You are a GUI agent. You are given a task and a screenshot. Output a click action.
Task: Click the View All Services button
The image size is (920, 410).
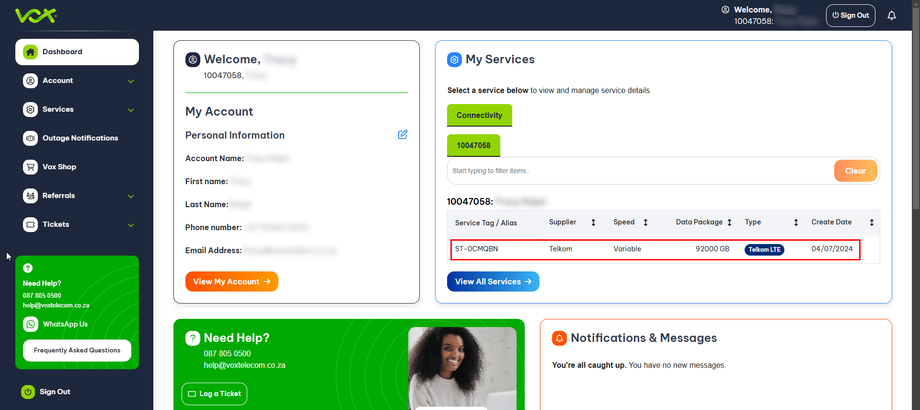(x=493, y=281)
